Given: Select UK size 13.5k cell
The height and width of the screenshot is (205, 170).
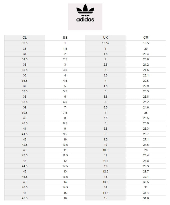Looking at the screenshot, I should (x=105, y=43).
